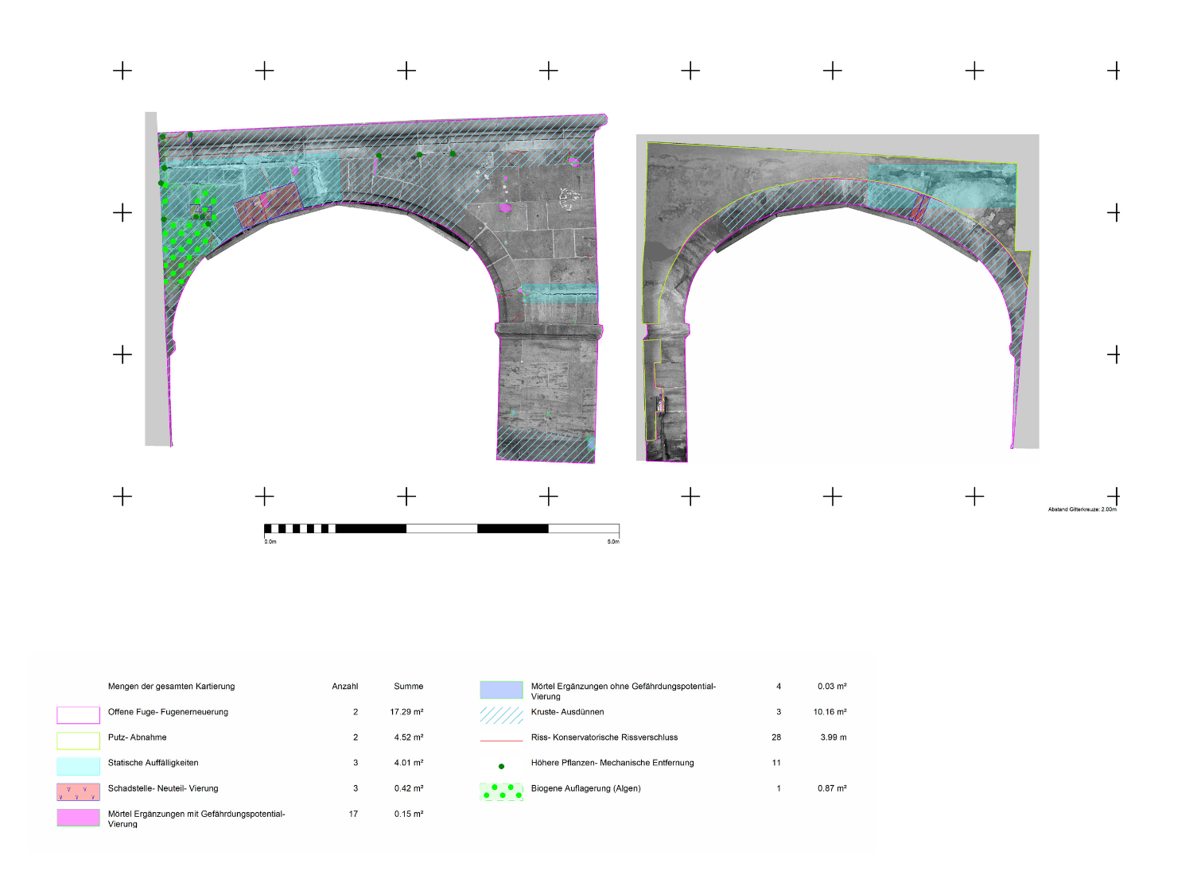Click the 'Biogene Auflagerung (Algen)' label
The height and width of the screenshot is (894, 1193).
coord(585,788)
